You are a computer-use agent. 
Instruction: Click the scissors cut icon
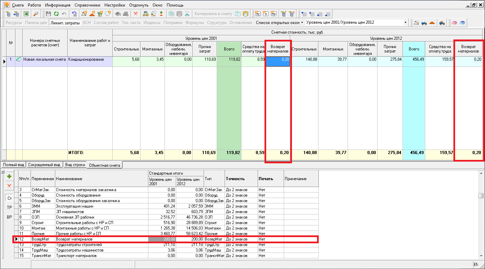187,14
